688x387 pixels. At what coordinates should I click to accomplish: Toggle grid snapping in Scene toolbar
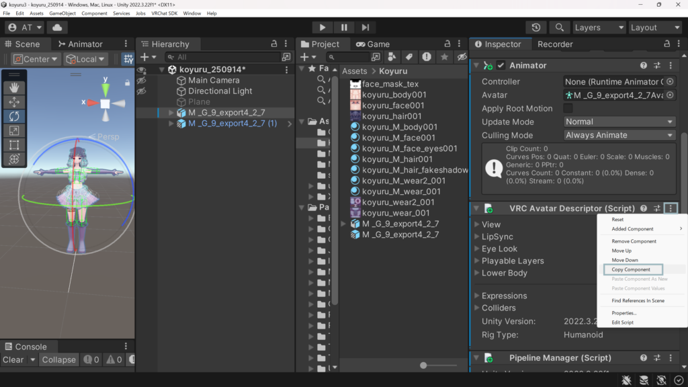(x=128, y=59)
